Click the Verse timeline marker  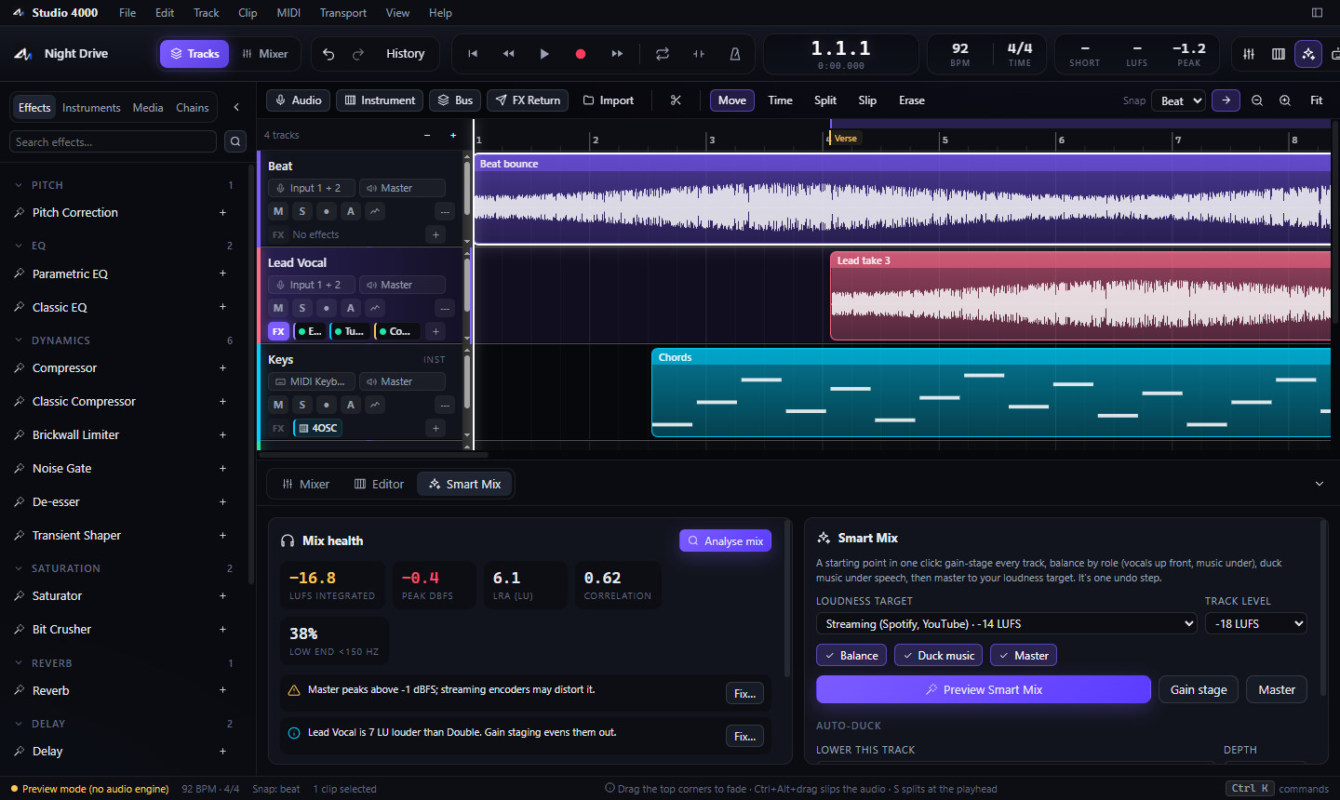click(x=845, y=139)
